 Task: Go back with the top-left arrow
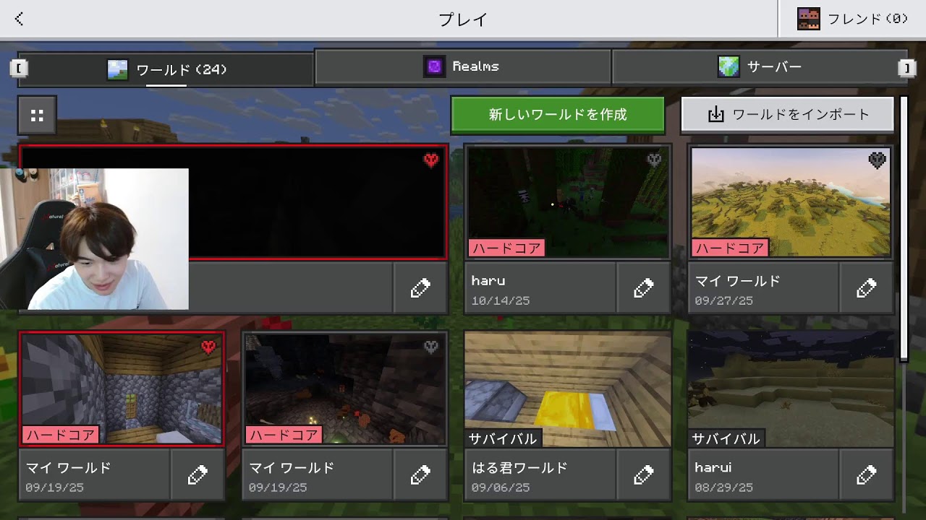pyautogui.click(x=20, y=19)
